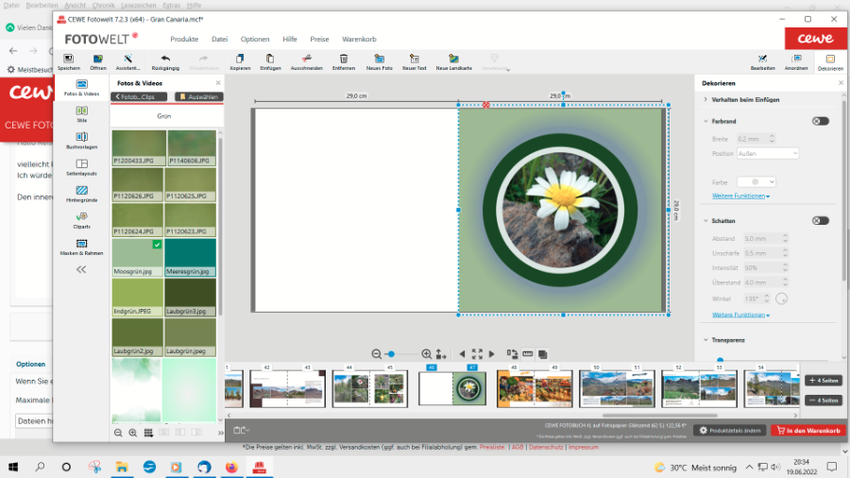This screenshot has width=850, height=478.
Task: Select the Meeresgrün.jpg background thumbnail
Action: (191, 257)
